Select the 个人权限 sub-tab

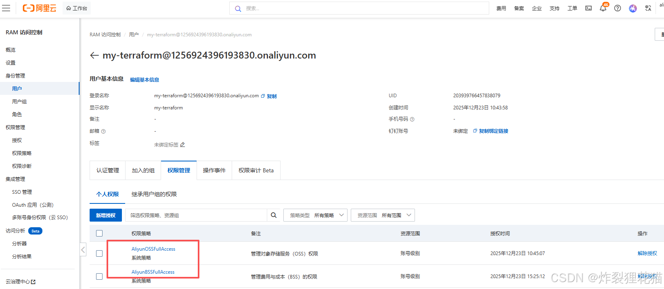[x=107, y=194]
